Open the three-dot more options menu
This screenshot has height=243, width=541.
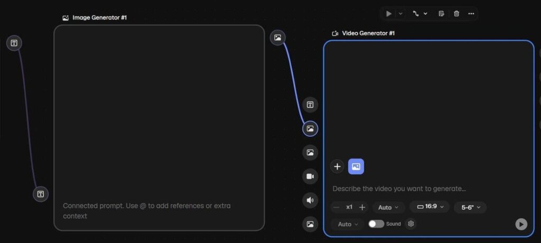[471, 13]
